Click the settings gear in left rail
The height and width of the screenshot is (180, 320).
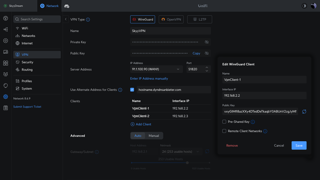[x=5, y=97]
